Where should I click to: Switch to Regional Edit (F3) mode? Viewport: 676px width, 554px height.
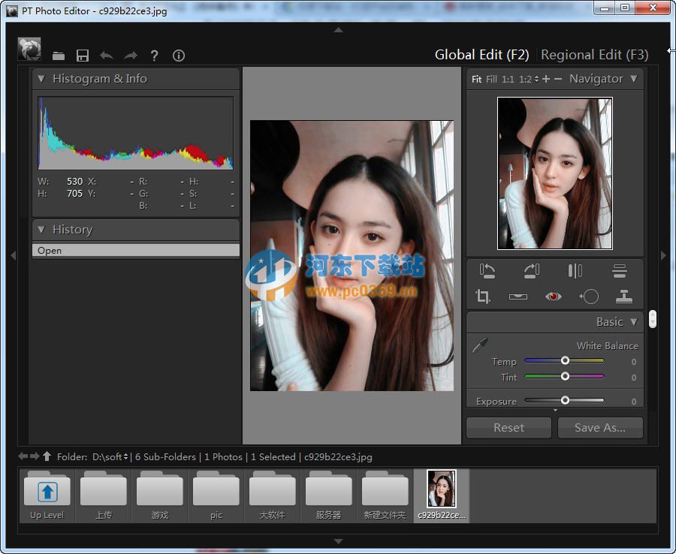594,54
